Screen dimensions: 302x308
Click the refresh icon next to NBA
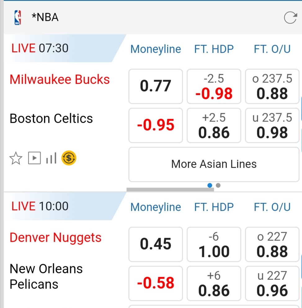click(290, 18)
